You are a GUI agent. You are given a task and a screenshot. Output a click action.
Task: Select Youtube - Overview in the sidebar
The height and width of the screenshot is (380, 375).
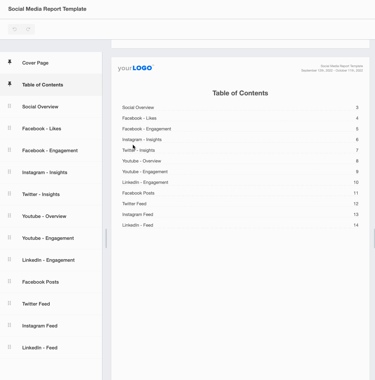click(44, 216)
